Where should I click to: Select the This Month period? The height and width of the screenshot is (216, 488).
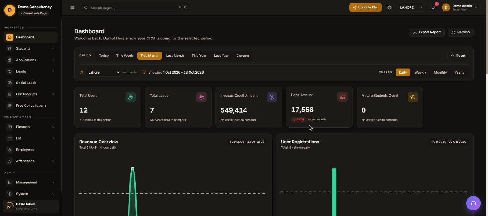149,56
